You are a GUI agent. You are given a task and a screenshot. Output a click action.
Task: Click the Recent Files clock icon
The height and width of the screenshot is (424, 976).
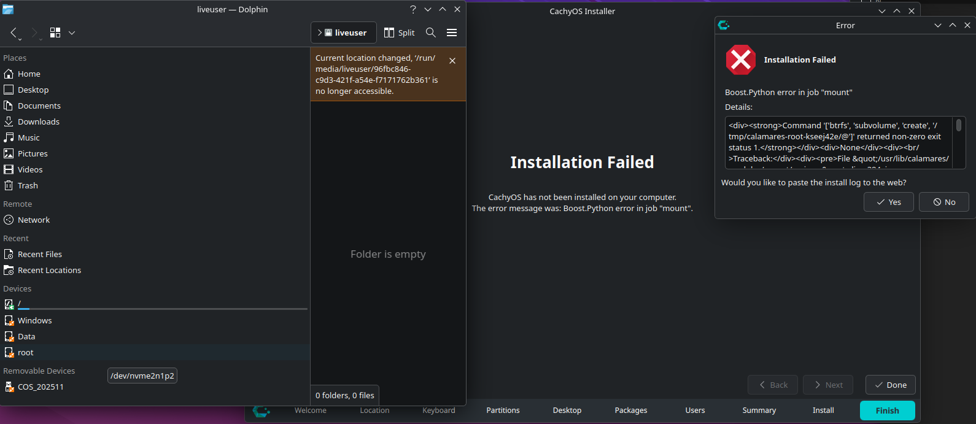(9, 254)
